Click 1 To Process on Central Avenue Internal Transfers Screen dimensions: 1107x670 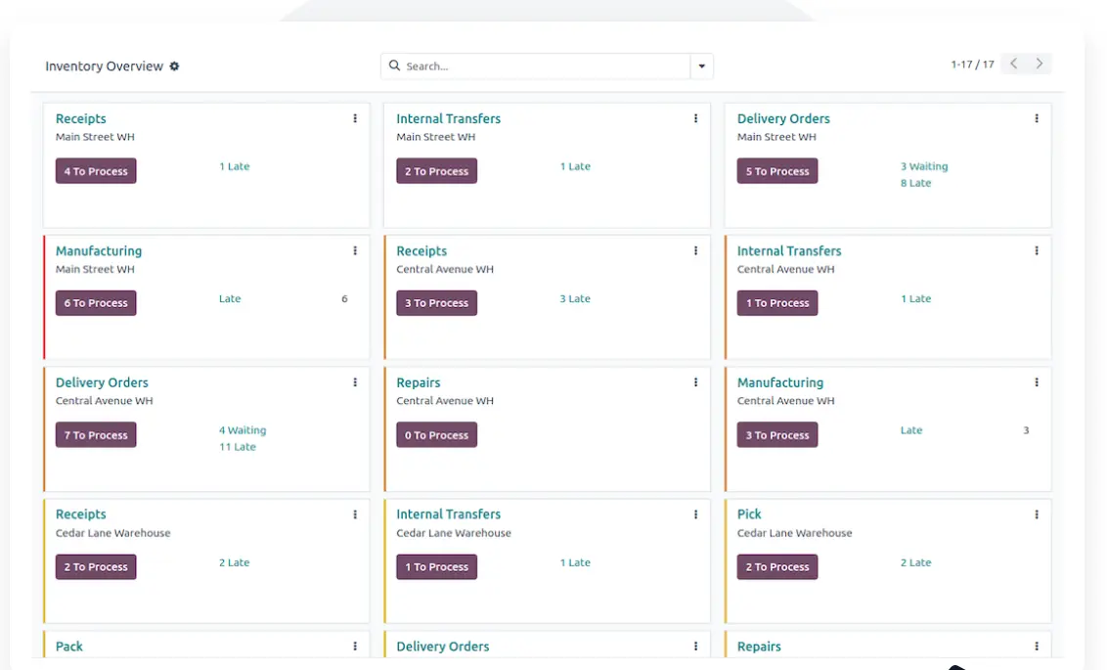tap(777, 303)
